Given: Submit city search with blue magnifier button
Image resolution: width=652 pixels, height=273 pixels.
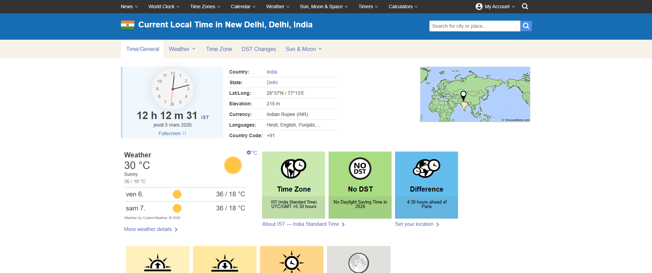Looking at the screenshot, I should 526,26.
